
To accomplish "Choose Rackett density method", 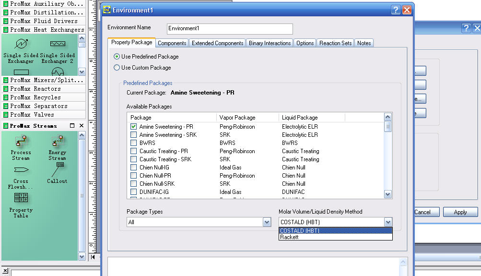I will (336, 237).
